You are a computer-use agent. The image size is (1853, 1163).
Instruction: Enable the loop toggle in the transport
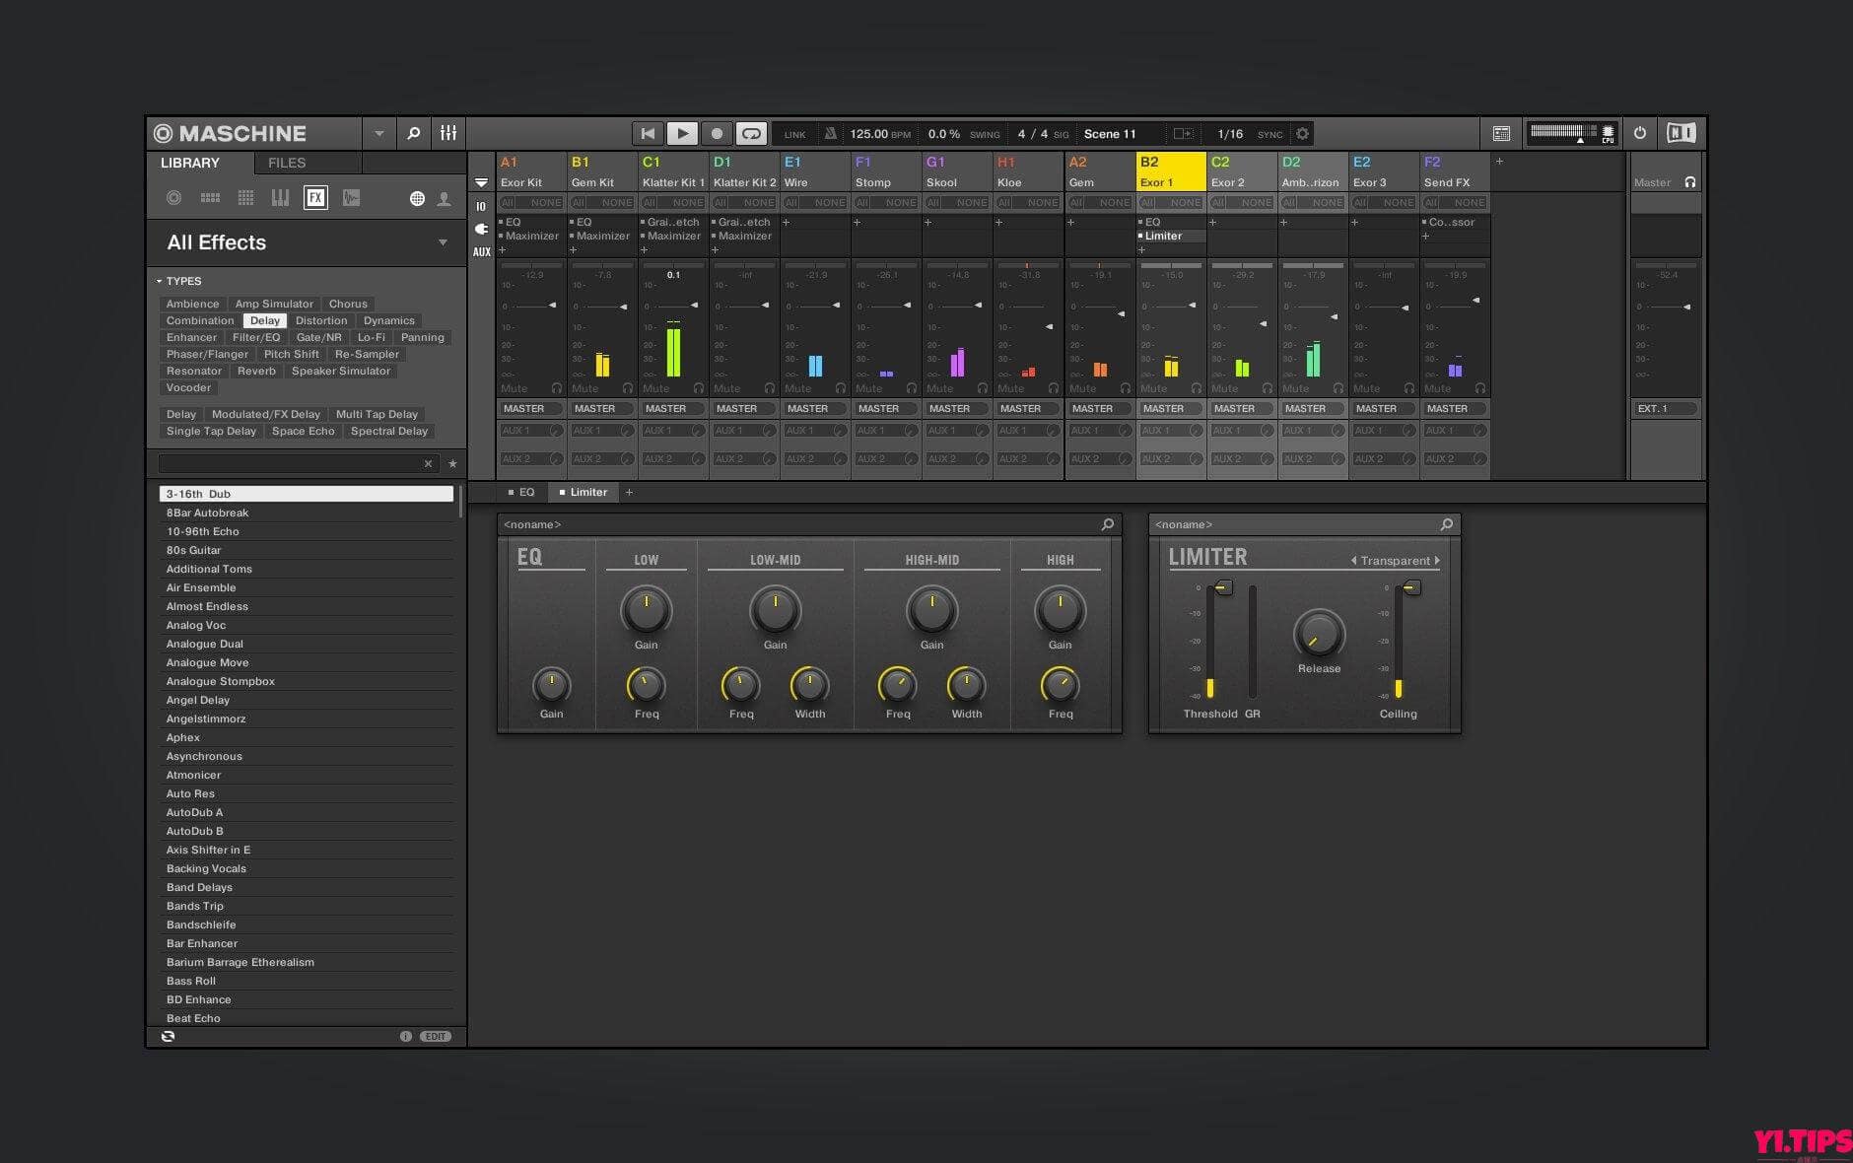click(750, 133)
